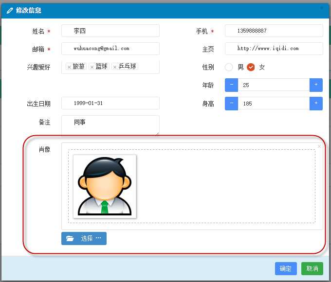Decrease the 身高 value with minus
This screenshot has width=331, height=282.
231,104
